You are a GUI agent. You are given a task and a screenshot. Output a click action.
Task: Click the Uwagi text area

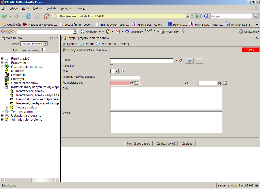click(x=166, y=122)
